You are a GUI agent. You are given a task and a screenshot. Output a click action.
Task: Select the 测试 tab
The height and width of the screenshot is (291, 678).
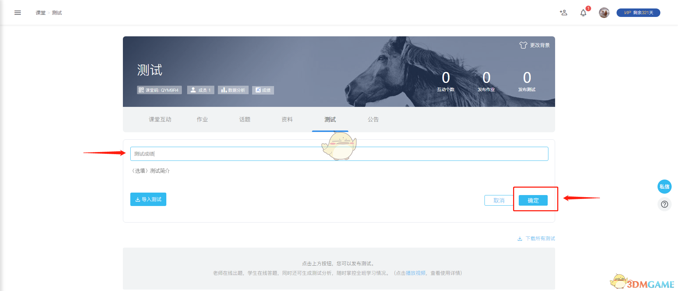[330, 120]
